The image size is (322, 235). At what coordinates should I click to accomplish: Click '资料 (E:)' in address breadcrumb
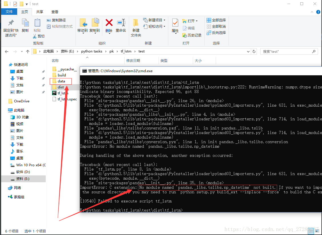(x=67, y=51)
